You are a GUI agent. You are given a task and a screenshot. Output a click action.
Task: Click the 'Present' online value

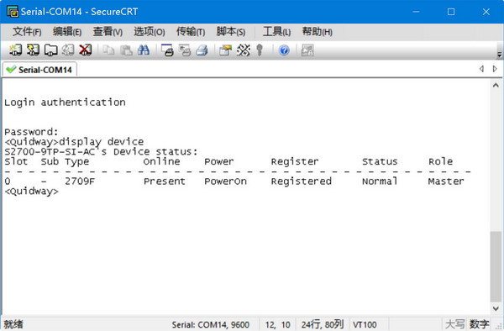coord(165,181)
